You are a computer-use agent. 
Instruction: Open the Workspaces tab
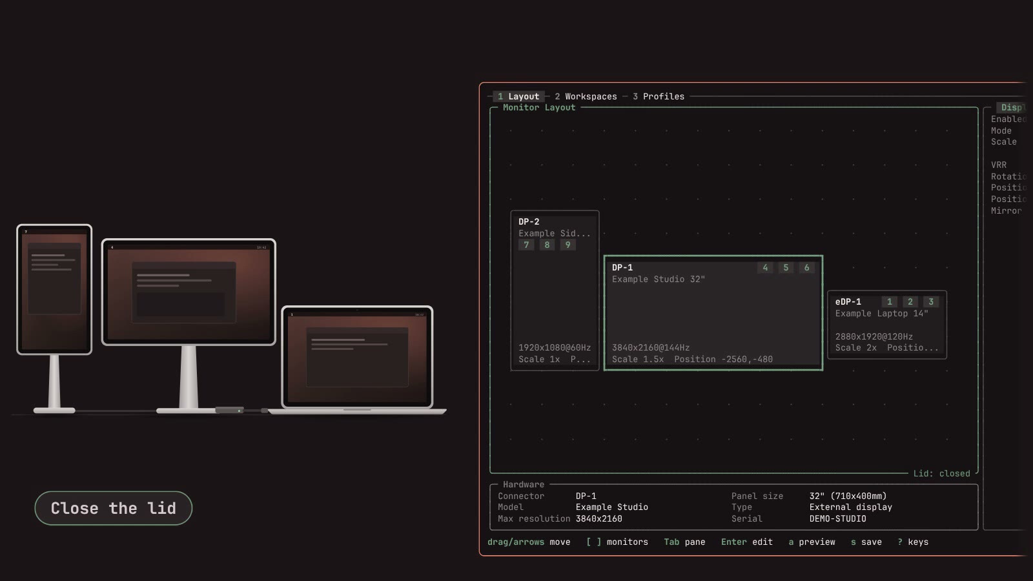click(x=586, y=96)
